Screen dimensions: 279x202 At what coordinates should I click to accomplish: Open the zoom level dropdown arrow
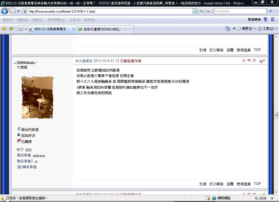tap(272, 198)
